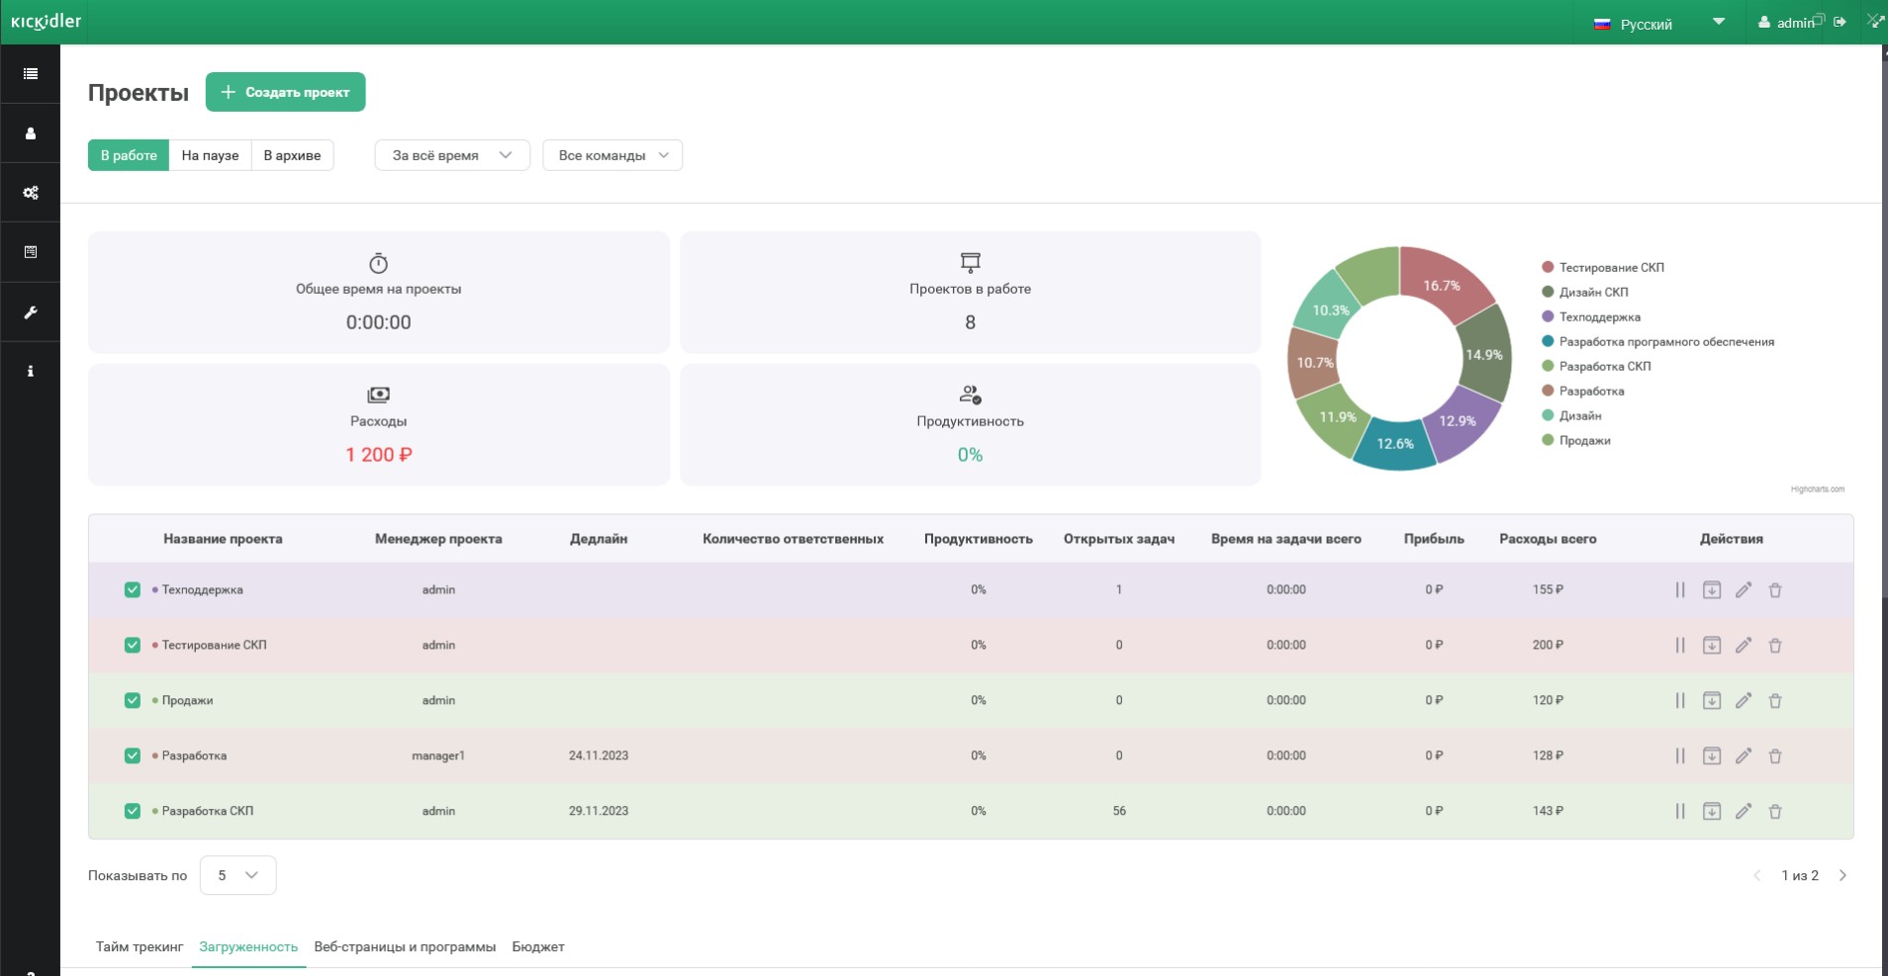
Task: Toggle Дизайн СКП legend color marker
Action: tap(1548, 292)
